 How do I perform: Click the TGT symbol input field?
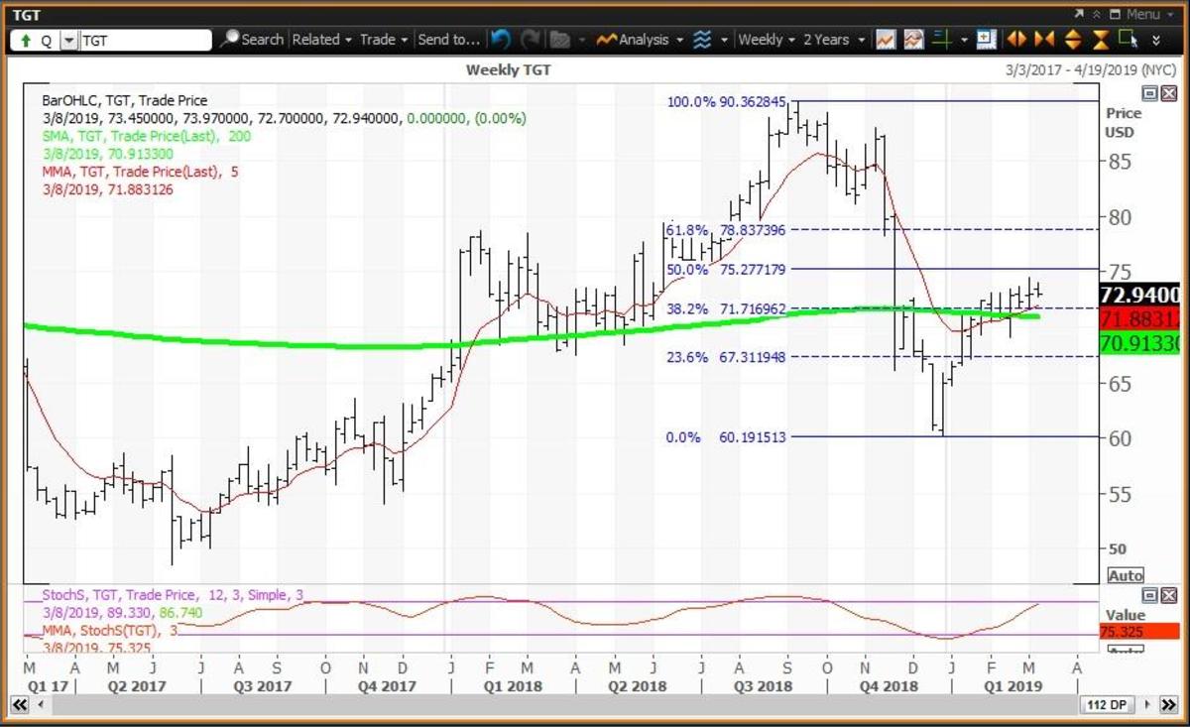pyautogui.click(x=145, y=40)
